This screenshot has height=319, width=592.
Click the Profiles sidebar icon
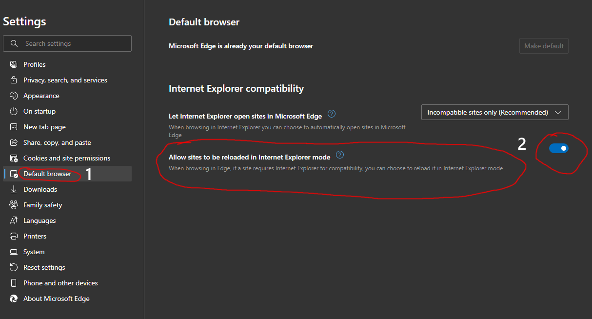[x=14, y=64]
